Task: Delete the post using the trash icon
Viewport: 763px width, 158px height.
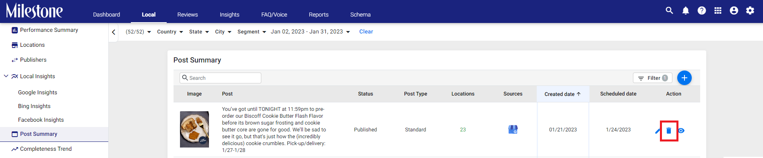Action: point(669,131)
